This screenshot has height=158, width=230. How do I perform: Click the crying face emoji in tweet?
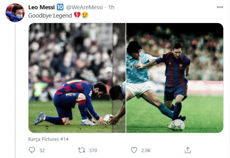click(85, 15)
